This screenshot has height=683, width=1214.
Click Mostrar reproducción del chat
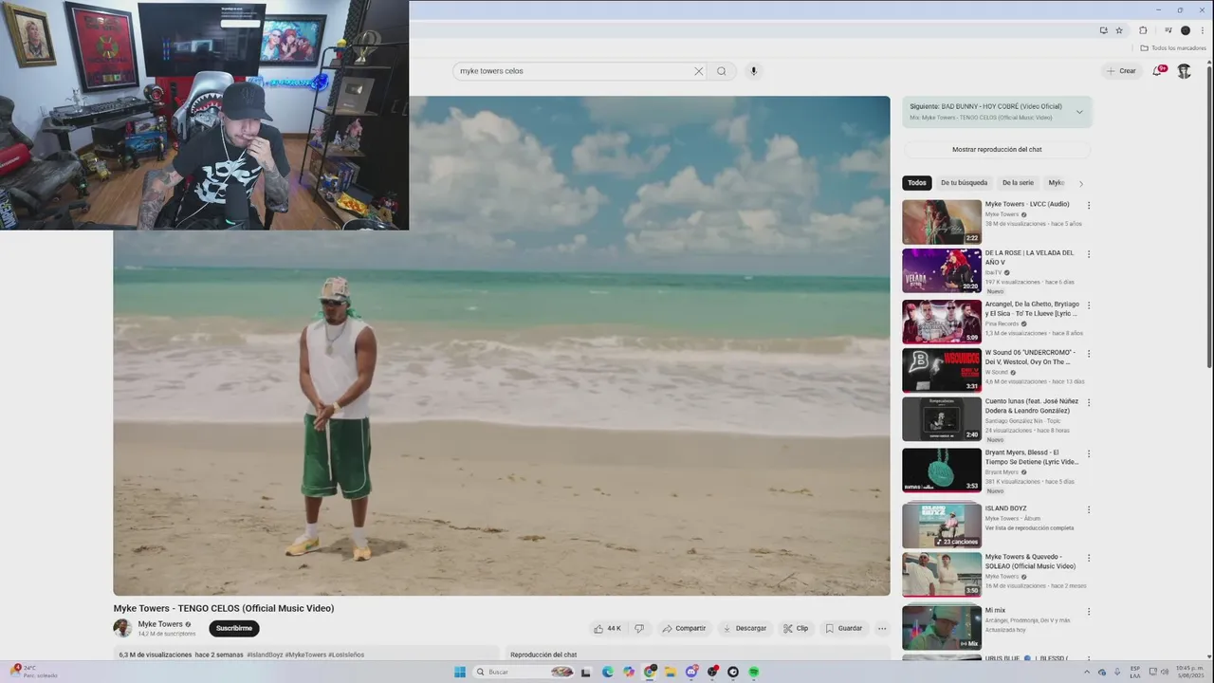point(997,150)
